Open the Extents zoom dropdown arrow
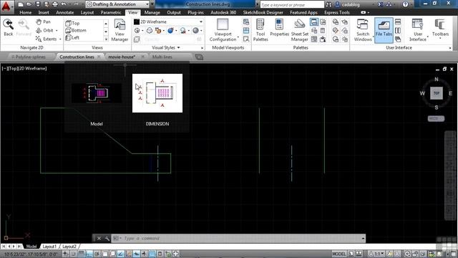This screenshot has height=258, width=458. pyautogui.click(x=60, y=39)
